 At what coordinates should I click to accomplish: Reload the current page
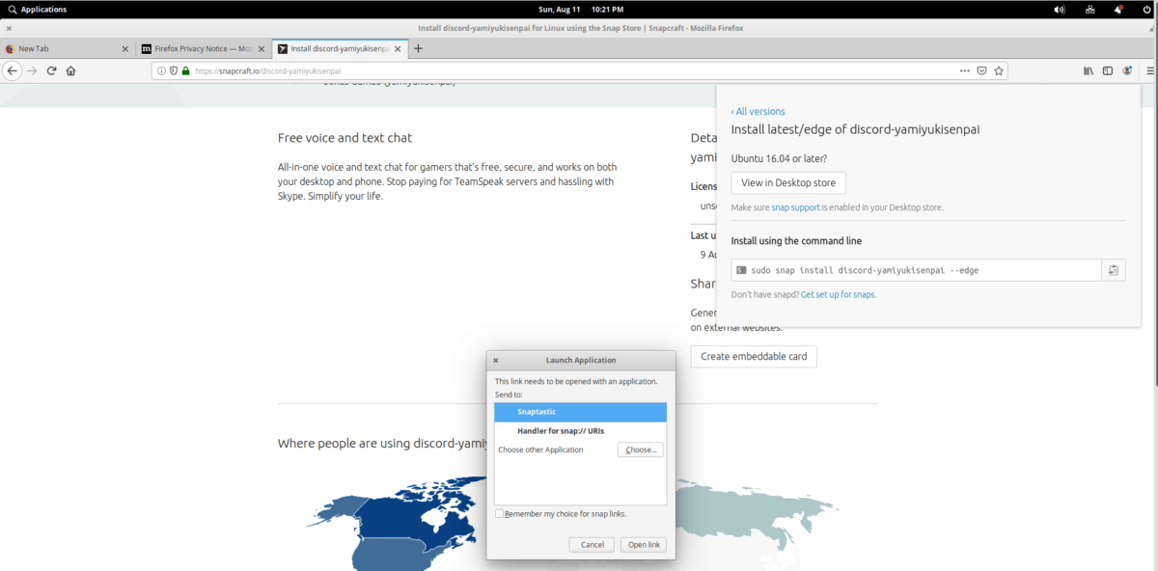52,70
